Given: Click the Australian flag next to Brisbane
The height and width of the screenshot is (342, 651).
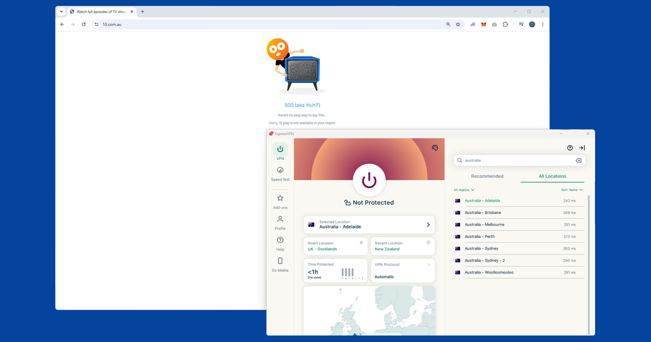Looking at the screenshot, I should click(x=458, y=213).
